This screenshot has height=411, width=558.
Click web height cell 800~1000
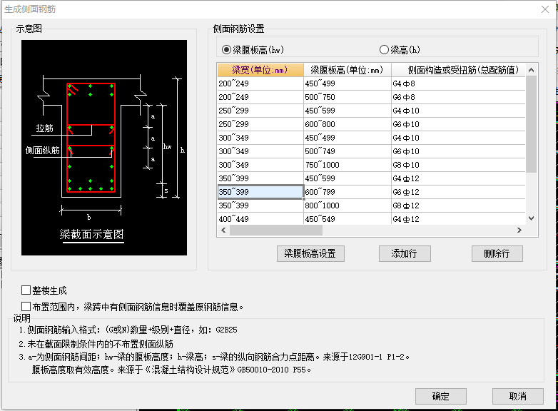[x=347, y=205]
